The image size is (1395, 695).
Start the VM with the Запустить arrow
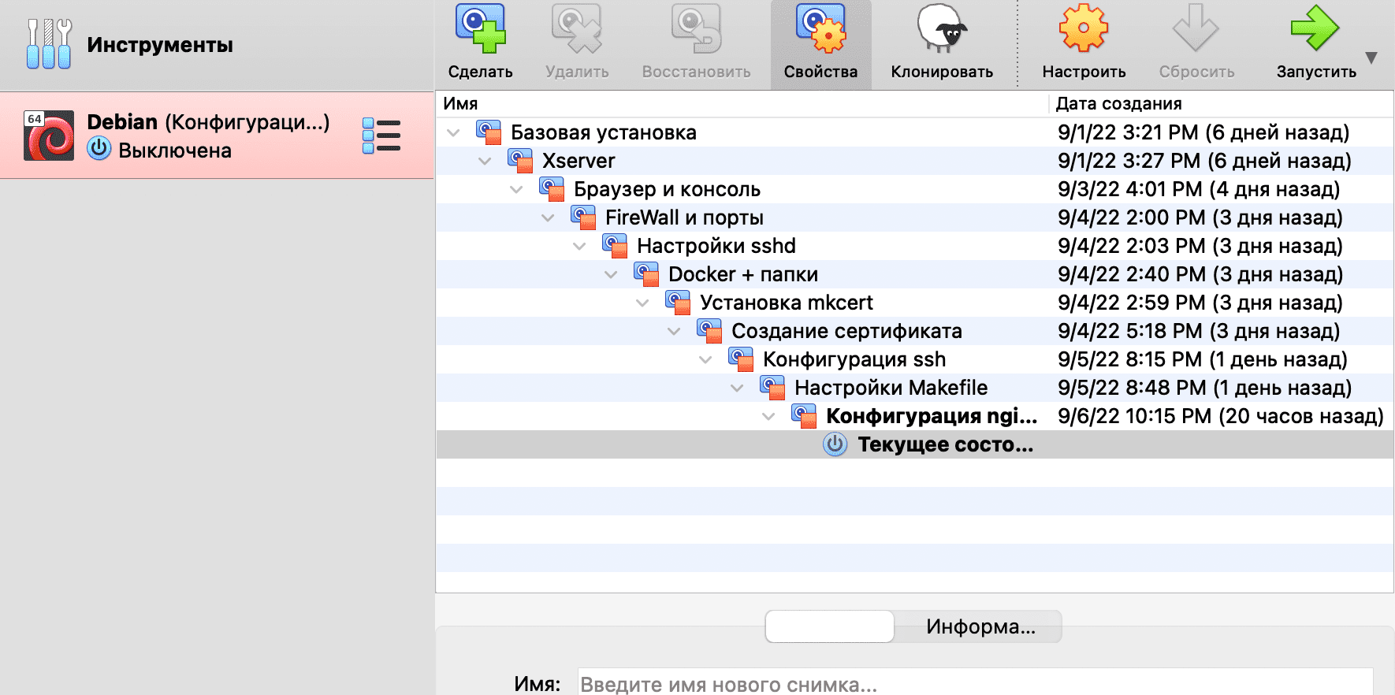click(x=1315, y=29)
